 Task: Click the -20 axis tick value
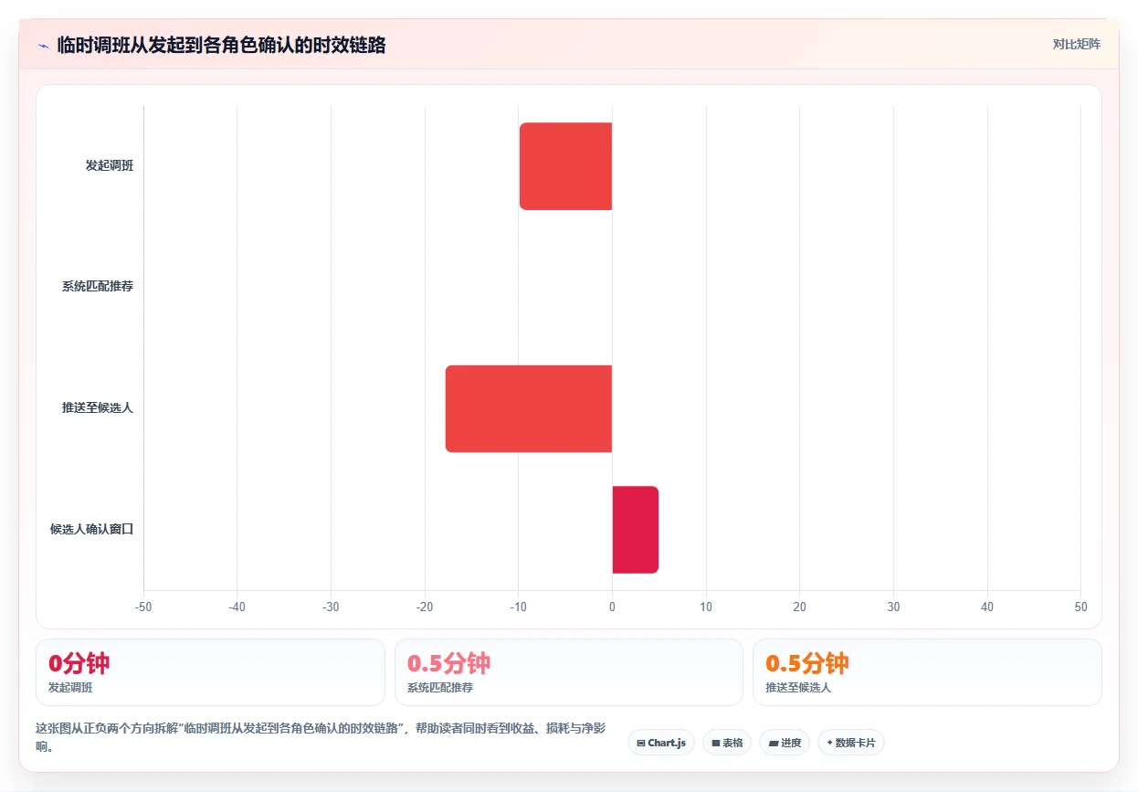[x=425, y=607]
